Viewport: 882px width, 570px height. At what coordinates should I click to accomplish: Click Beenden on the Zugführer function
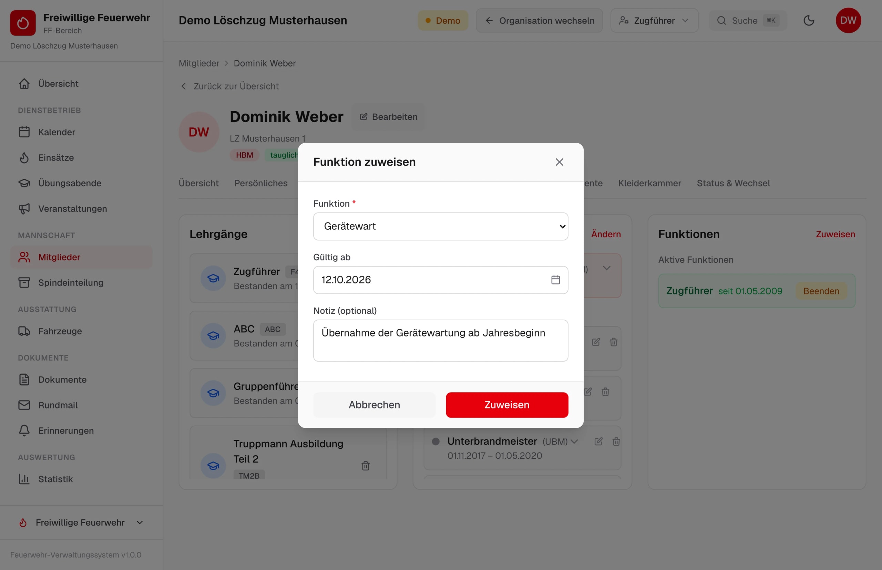(x=821, y=291)
